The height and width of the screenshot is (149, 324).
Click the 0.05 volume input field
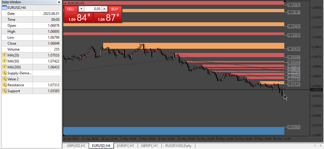pyautogui.click(x=93, y=9)
